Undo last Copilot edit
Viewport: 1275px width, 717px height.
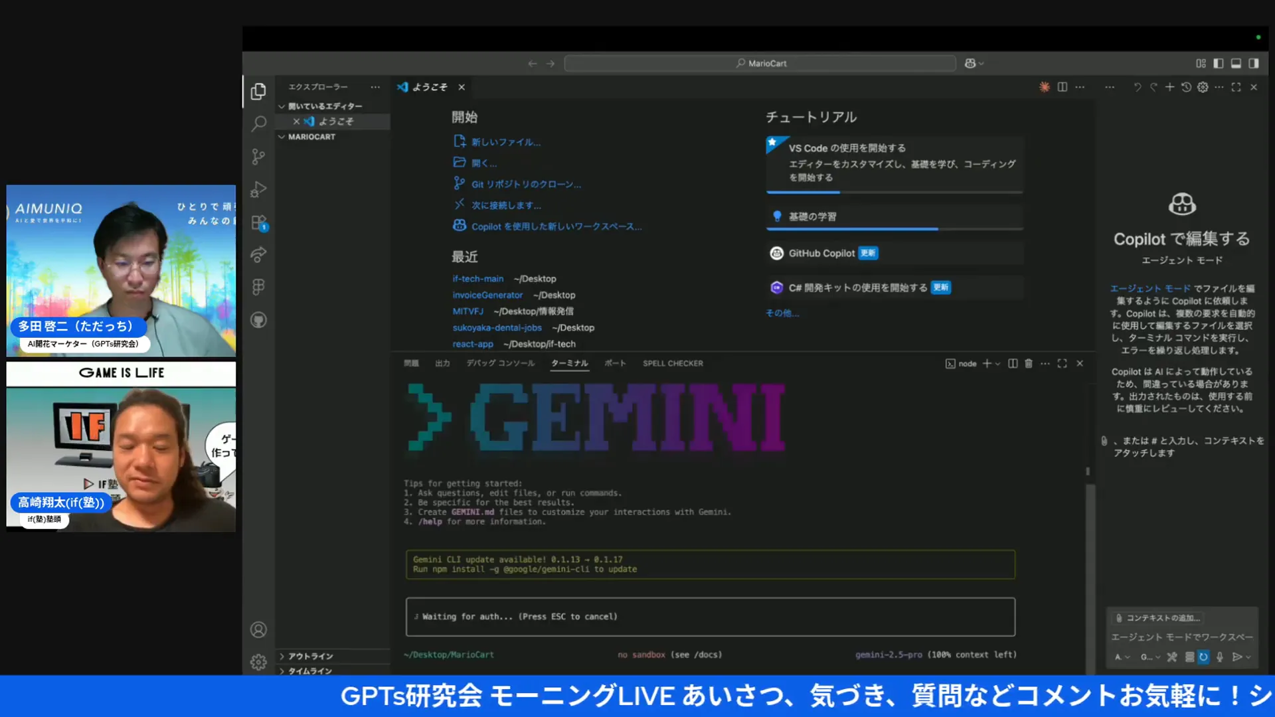coord(1137,87)
